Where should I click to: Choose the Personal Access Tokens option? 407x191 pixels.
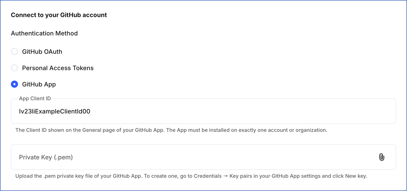pyautogui.click(x=15, y=68)
